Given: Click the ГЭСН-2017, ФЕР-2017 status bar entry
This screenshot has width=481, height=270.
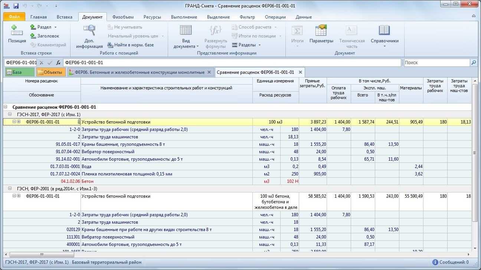Looking at the screenshot, I should point(37,262).
